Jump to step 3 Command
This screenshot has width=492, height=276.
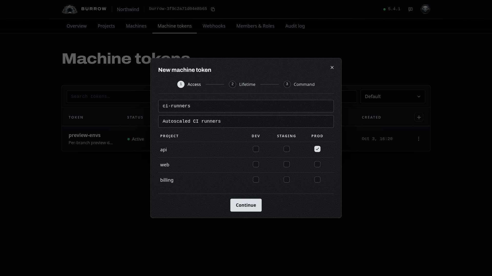click(x=299, y=84)
